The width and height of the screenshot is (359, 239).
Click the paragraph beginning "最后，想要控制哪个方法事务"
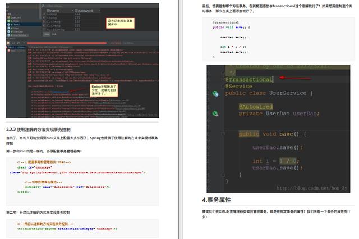pyautogui.click(x=277, y=8)
